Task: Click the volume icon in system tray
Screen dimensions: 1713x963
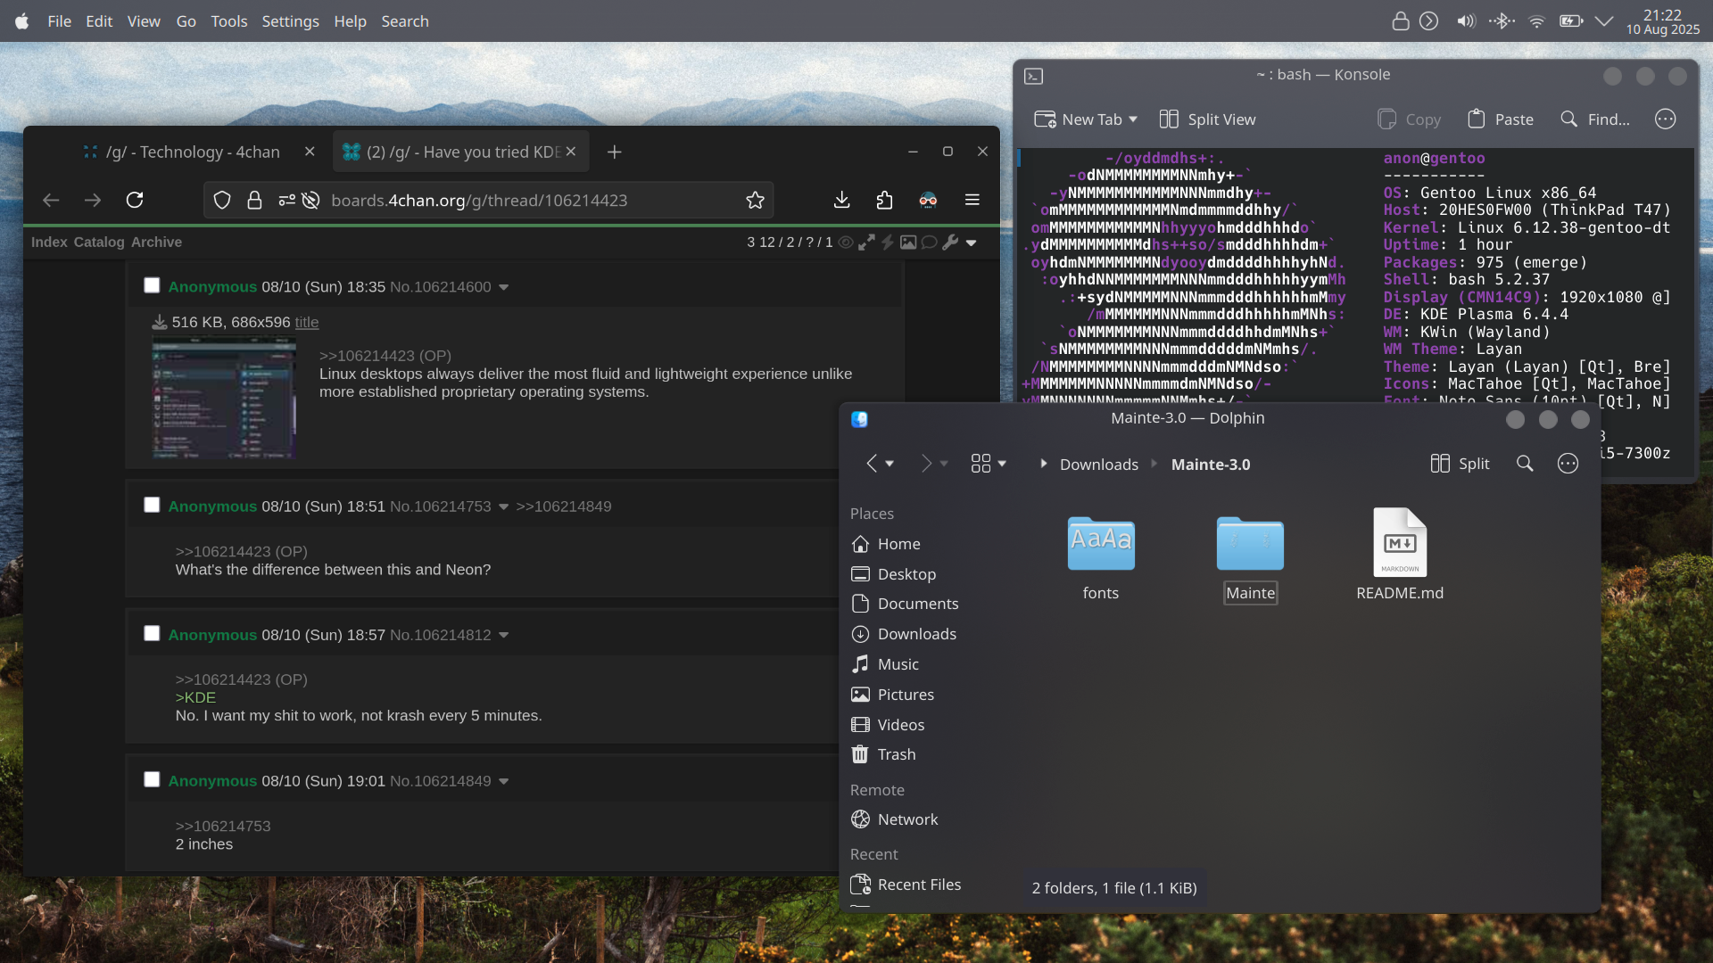Action: click(x=1466, y=21)
